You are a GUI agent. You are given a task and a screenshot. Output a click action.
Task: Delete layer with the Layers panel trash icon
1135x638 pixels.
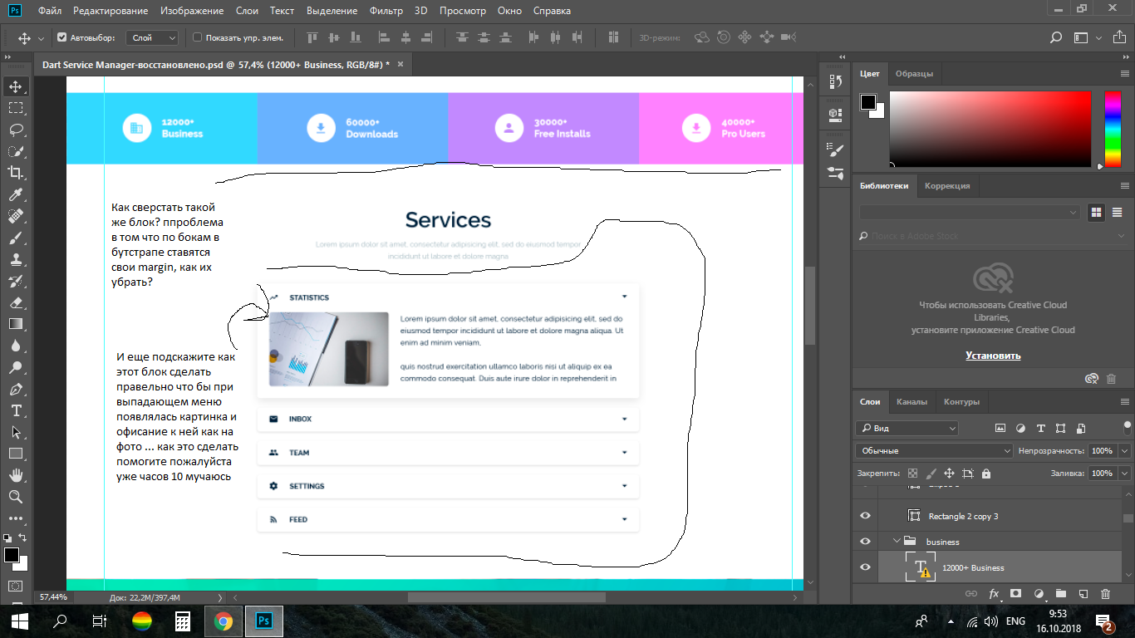click(x=1105, y=594)
